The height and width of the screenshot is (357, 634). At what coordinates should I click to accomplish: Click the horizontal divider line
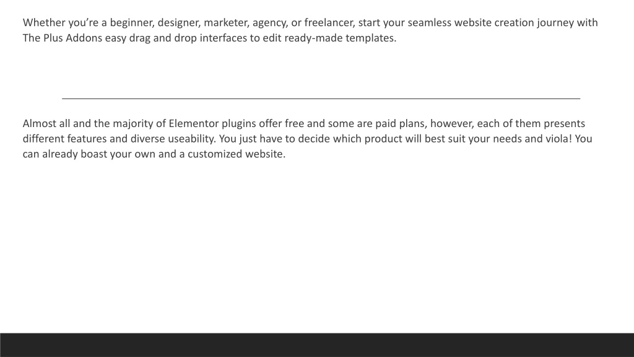point(321,99)
